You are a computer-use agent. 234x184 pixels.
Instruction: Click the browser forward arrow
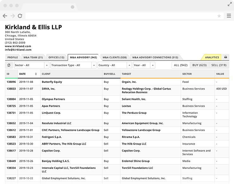click(x=13, y=16)
